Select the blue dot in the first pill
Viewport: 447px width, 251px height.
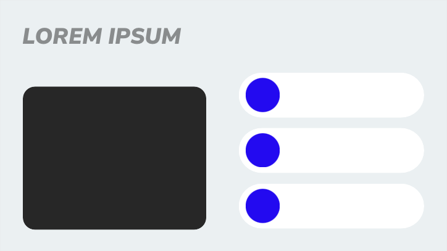tap(262, 95)
